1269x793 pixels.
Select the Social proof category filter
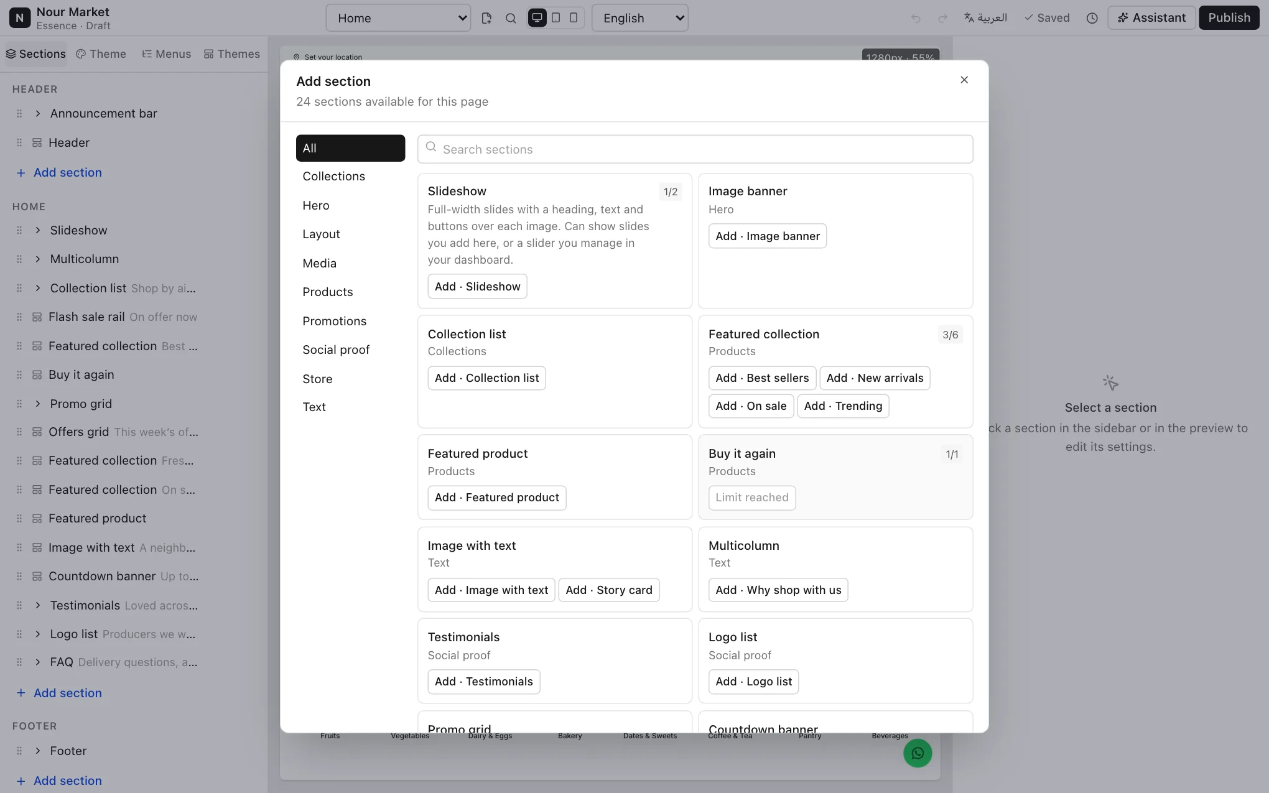(x=350, y=350)
